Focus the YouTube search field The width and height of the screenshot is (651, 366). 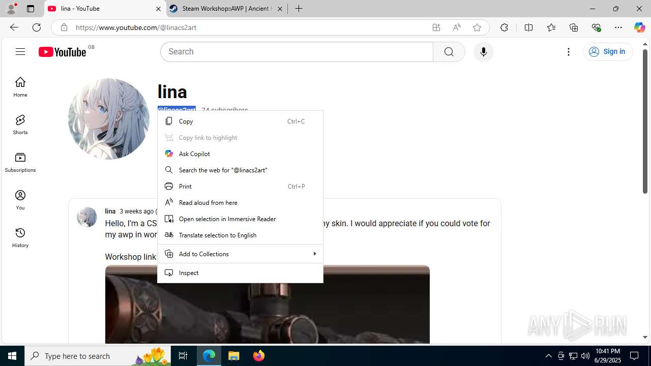coord(297,52)
